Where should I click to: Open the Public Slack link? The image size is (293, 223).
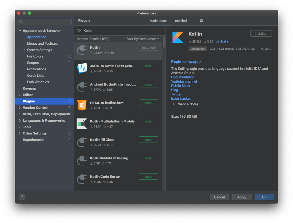[181, 86]
